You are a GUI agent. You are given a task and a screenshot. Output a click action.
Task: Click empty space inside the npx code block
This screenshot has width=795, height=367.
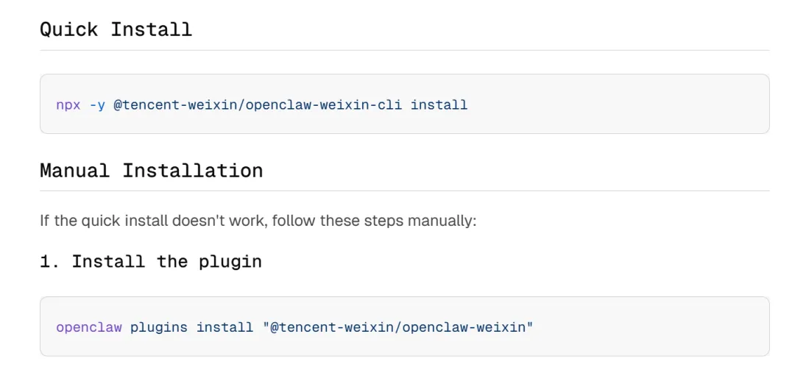click(626, 104)
